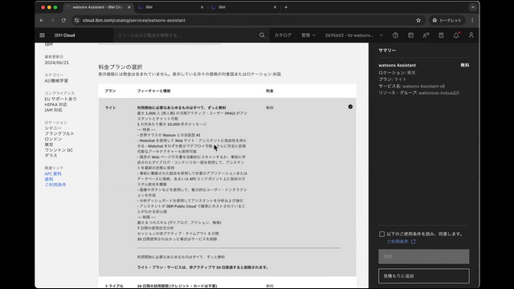The image size is (514, 289).
Task: Open the API 資料 link in sidebar
Action: click(53, 173)
